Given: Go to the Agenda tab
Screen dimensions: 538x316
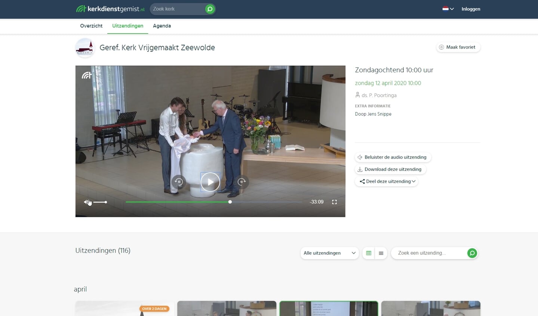Looking at the screenshot, I should pos(162,26).
